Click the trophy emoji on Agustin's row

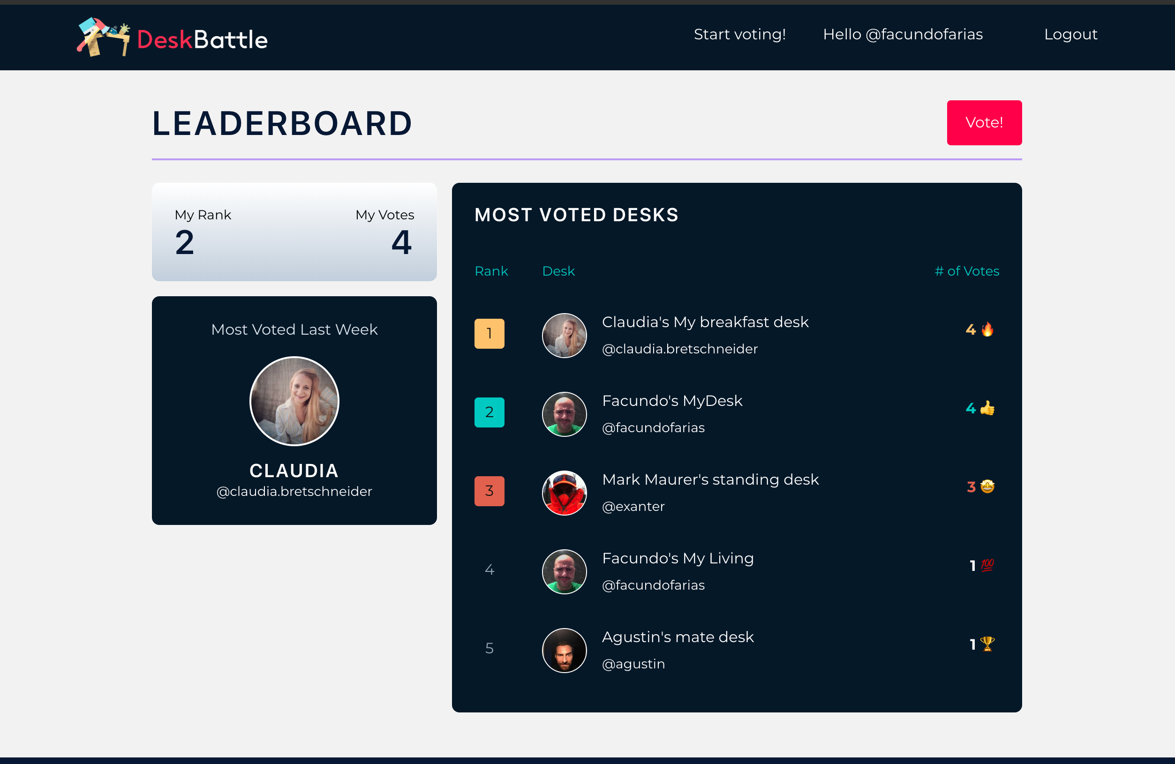click(987, 644)
